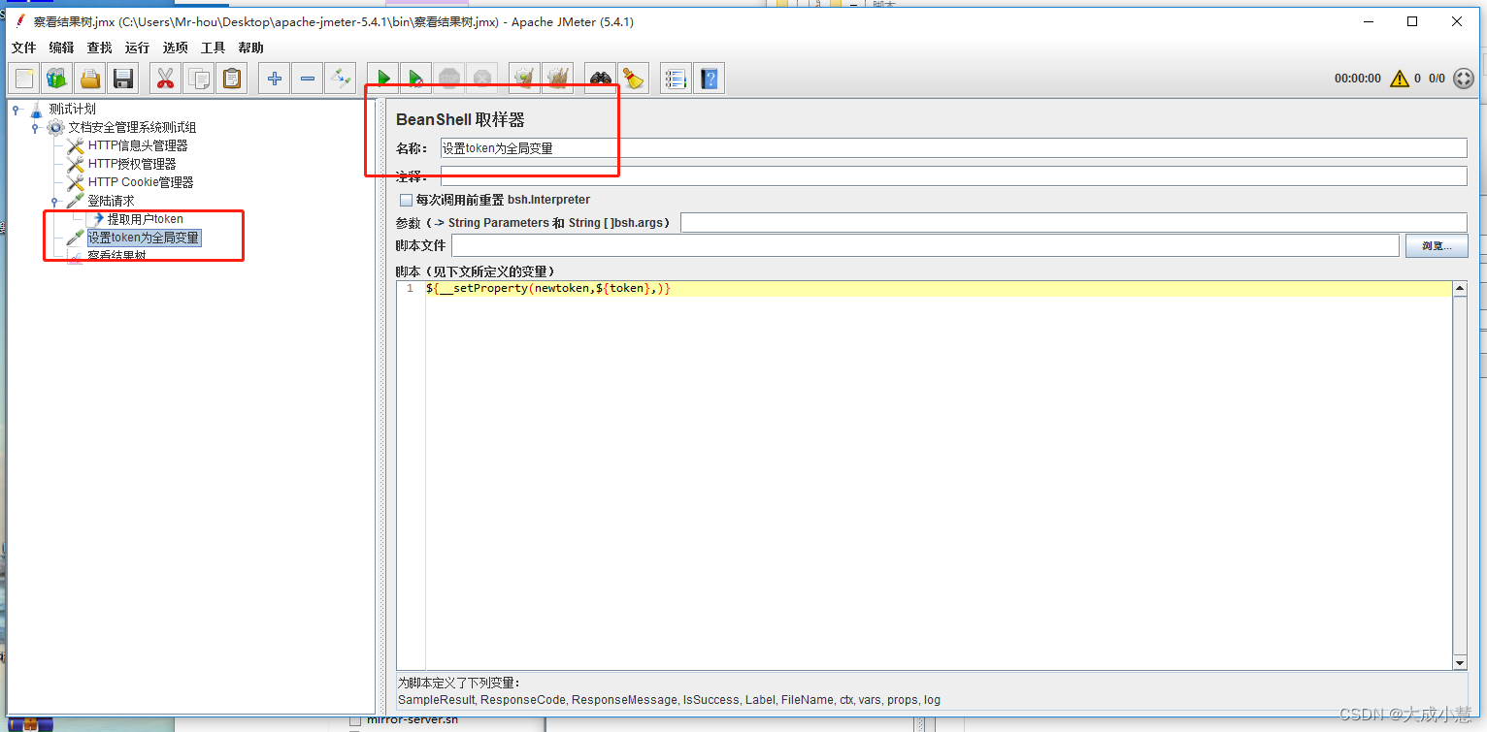
Task: Save the test plan with floppy icon
Action: pos(123,79)
